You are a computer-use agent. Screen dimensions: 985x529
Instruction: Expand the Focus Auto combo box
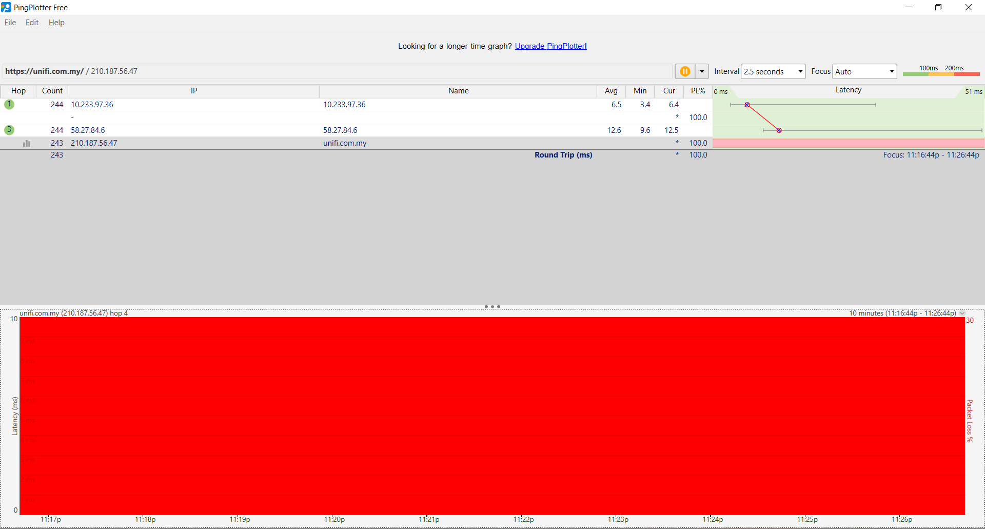[864, 71]
